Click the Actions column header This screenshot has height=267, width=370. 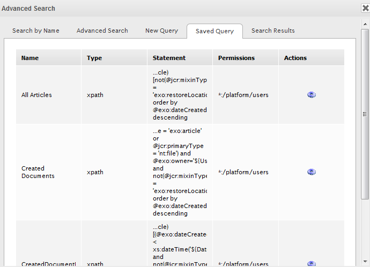pos(295,58)
